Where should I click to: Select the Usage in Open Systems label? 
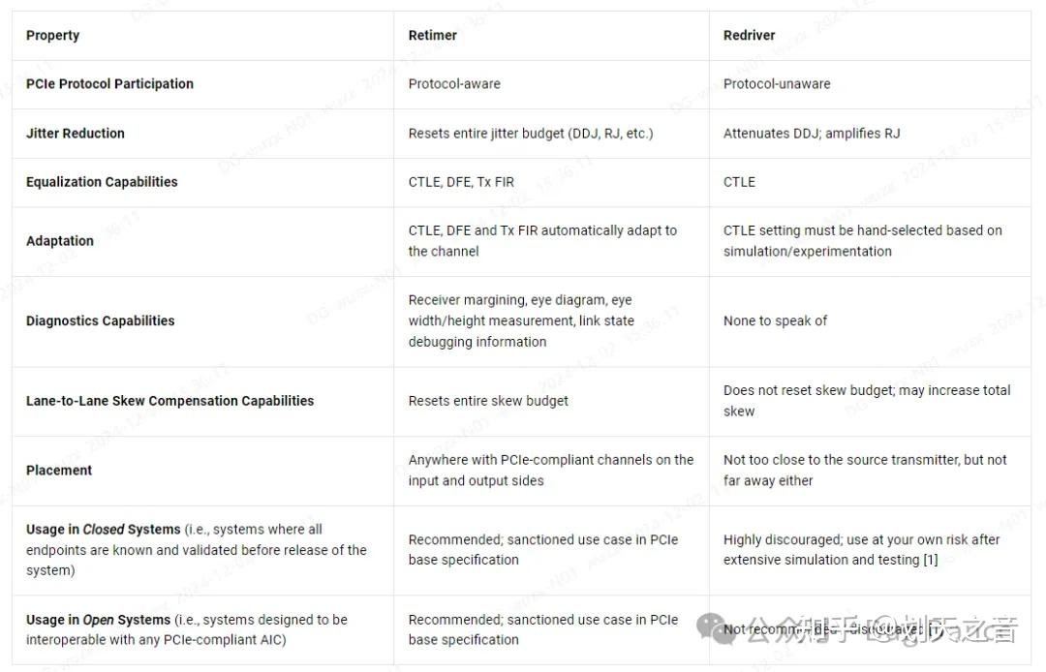coord(98,620)
